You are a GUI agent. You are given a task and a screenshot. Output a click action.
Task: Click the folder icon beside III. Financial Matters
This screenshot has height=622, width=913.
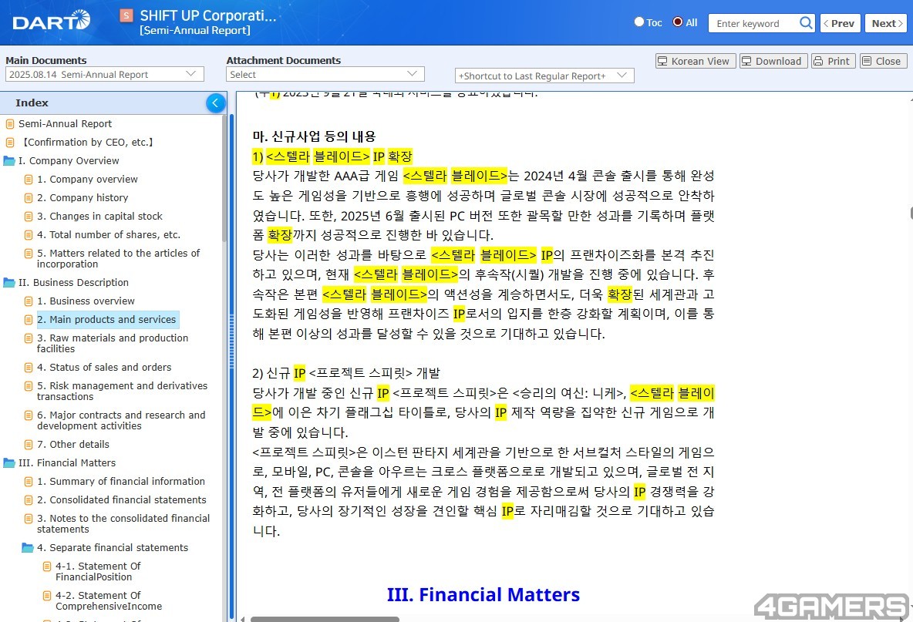[x=9, y=463]
